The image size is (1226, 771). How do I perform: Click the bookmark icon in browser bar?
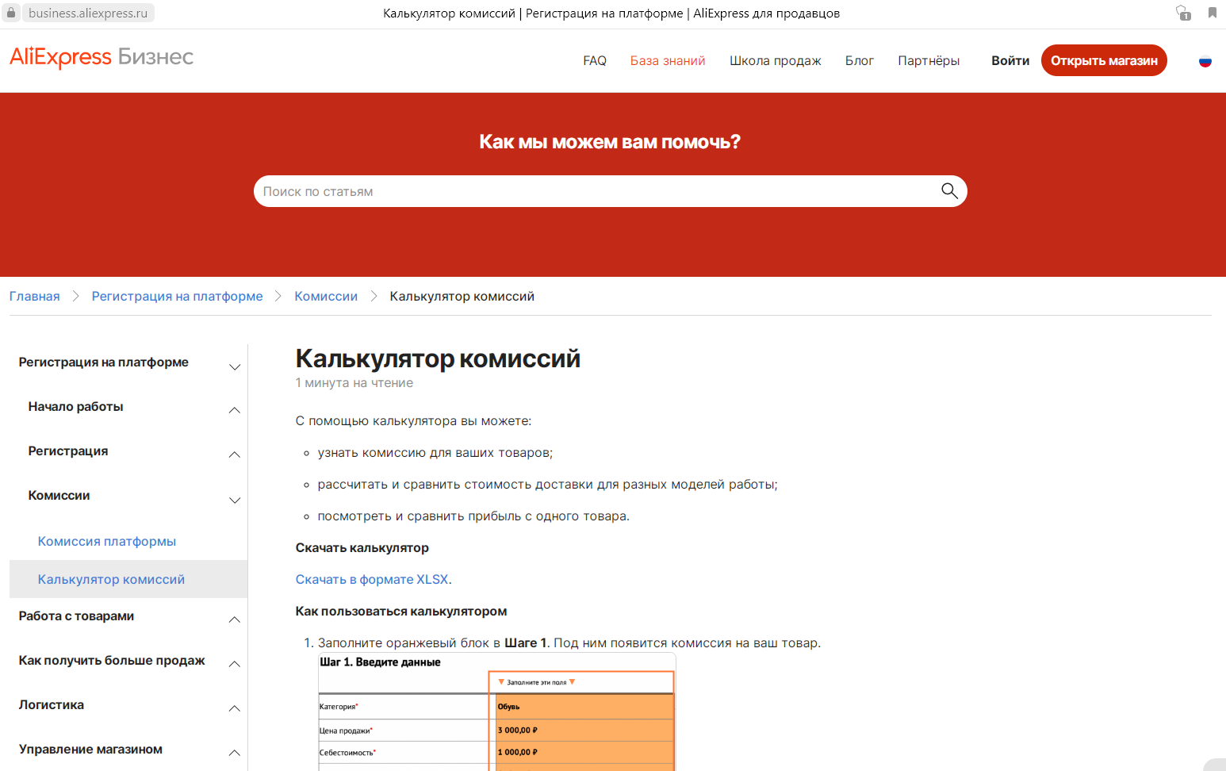pyautogui.click(x=1213, y=13)
